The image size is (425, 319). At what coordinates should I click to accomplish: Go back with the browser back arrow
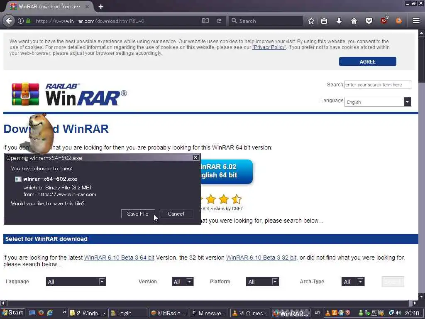pos(9,21)
